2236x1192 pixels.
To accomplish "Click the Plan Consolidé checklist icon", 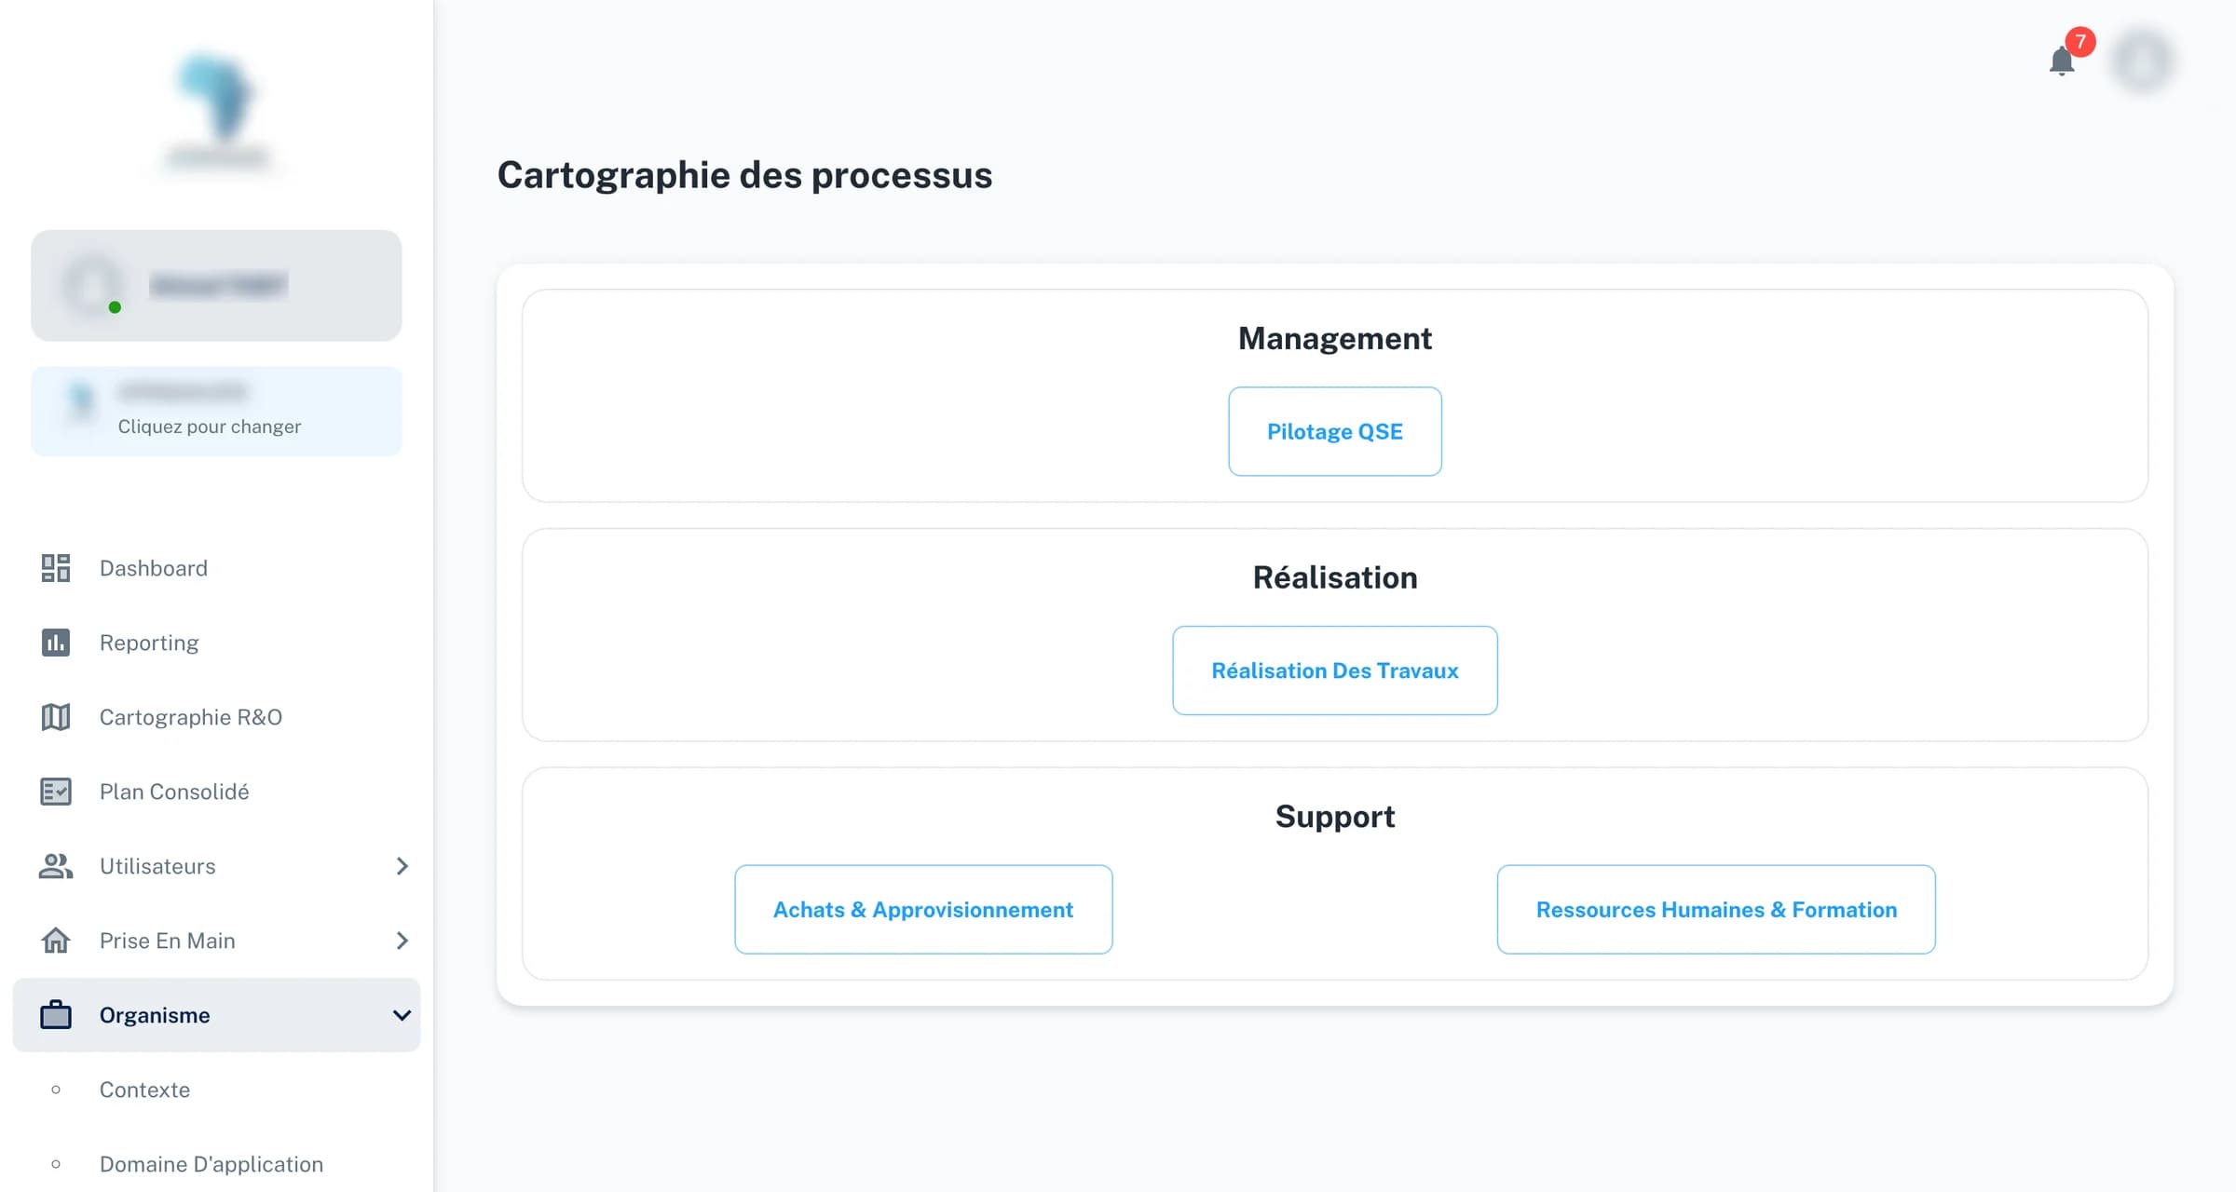I will (56, 792).
